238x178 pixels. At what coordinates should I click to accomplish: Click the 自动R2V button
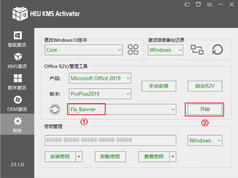(x=205, y=86)
